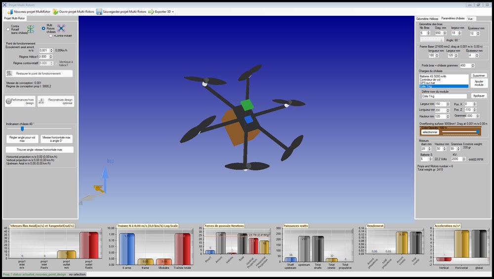Image resolution: width=494 pixels, height=279 pixels.
Task: Click the Sauvegarder projet Multi-Rotors disk icon
Action: point(99,12)
